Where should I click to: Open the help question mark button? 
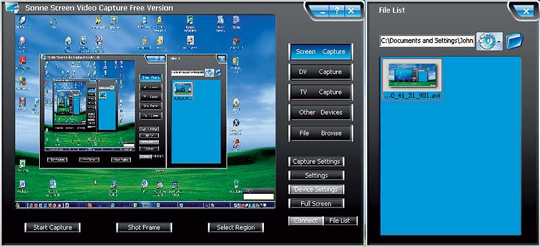[336, 11]
